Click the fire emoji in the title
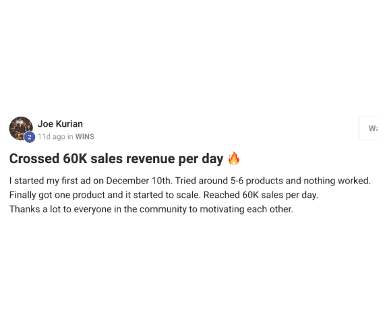 (x=233, y=158)
